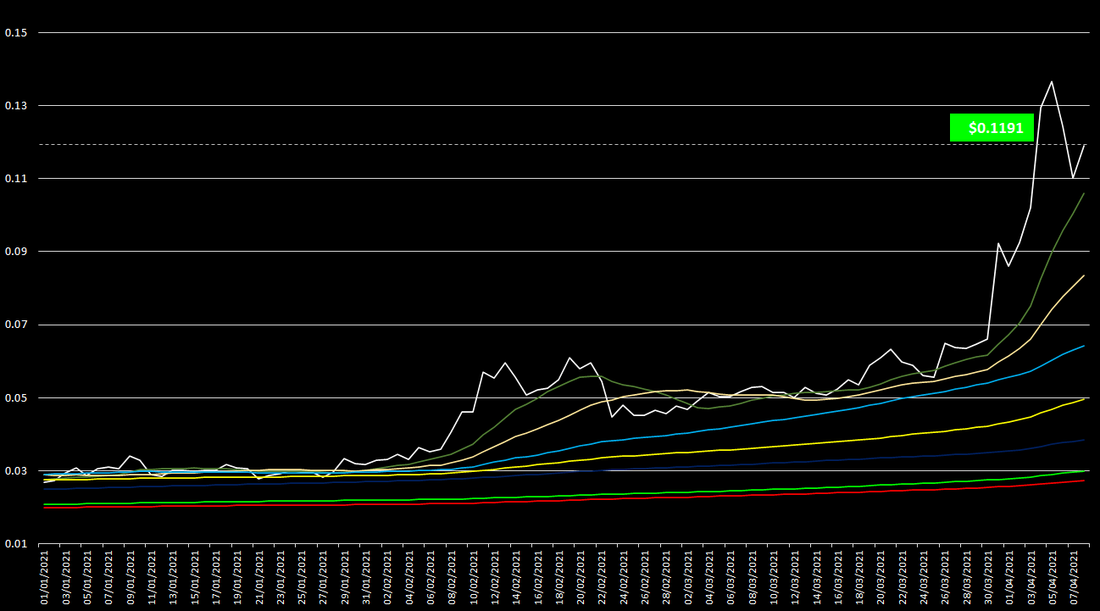
Task: Select the 22/02/2021 date on x-axis
Action: point(603,578)
